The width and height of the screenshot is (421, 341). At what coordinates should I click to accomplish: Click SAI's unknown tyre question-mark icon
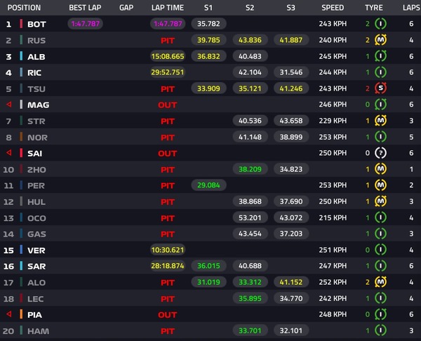pyautogui.click(x=380, y=153)
